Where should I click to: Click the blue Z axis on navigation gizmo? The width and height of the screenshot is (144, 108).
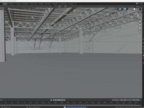click(137, 12)
